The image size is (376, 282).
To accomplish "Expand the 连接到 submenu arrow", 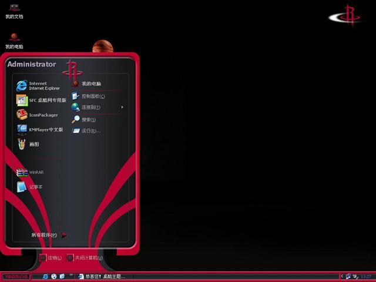I will click(x=122, y=107).
